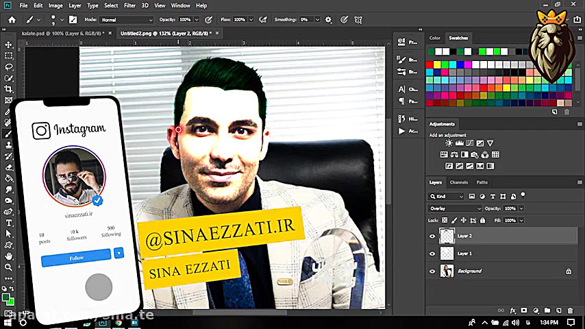585x329 pixels.
Task: Click the Home icon in options bar
Action: (12, 20)
